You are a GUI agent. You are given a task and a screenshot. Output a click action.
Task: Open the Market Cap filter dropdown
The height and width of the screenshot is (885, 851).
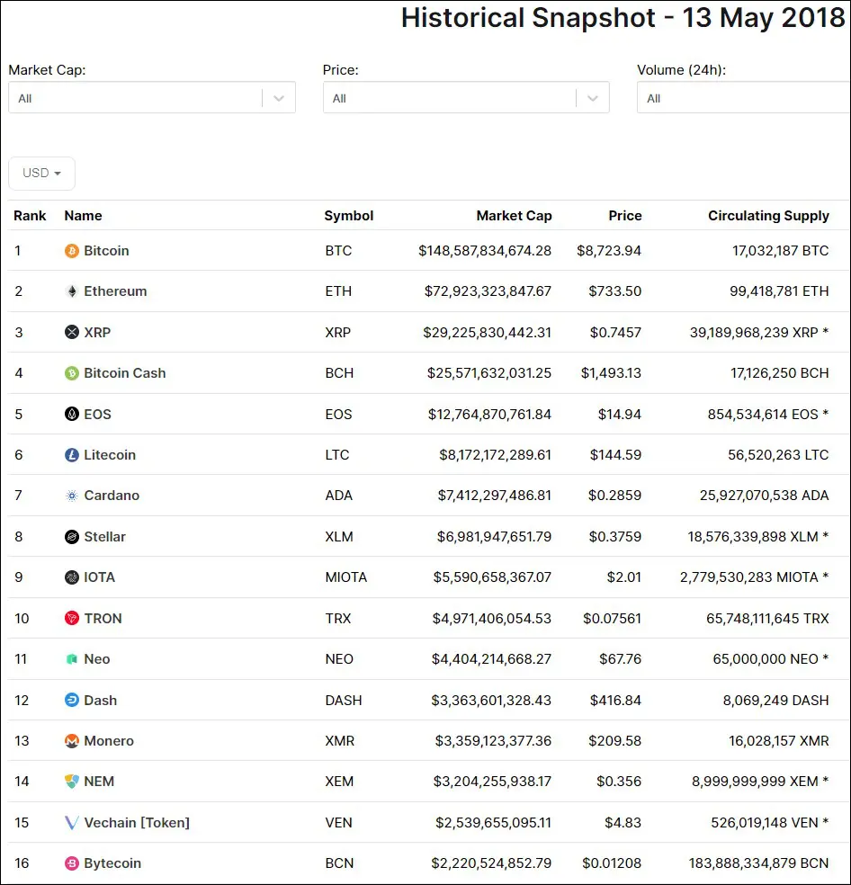click(152, 98)
